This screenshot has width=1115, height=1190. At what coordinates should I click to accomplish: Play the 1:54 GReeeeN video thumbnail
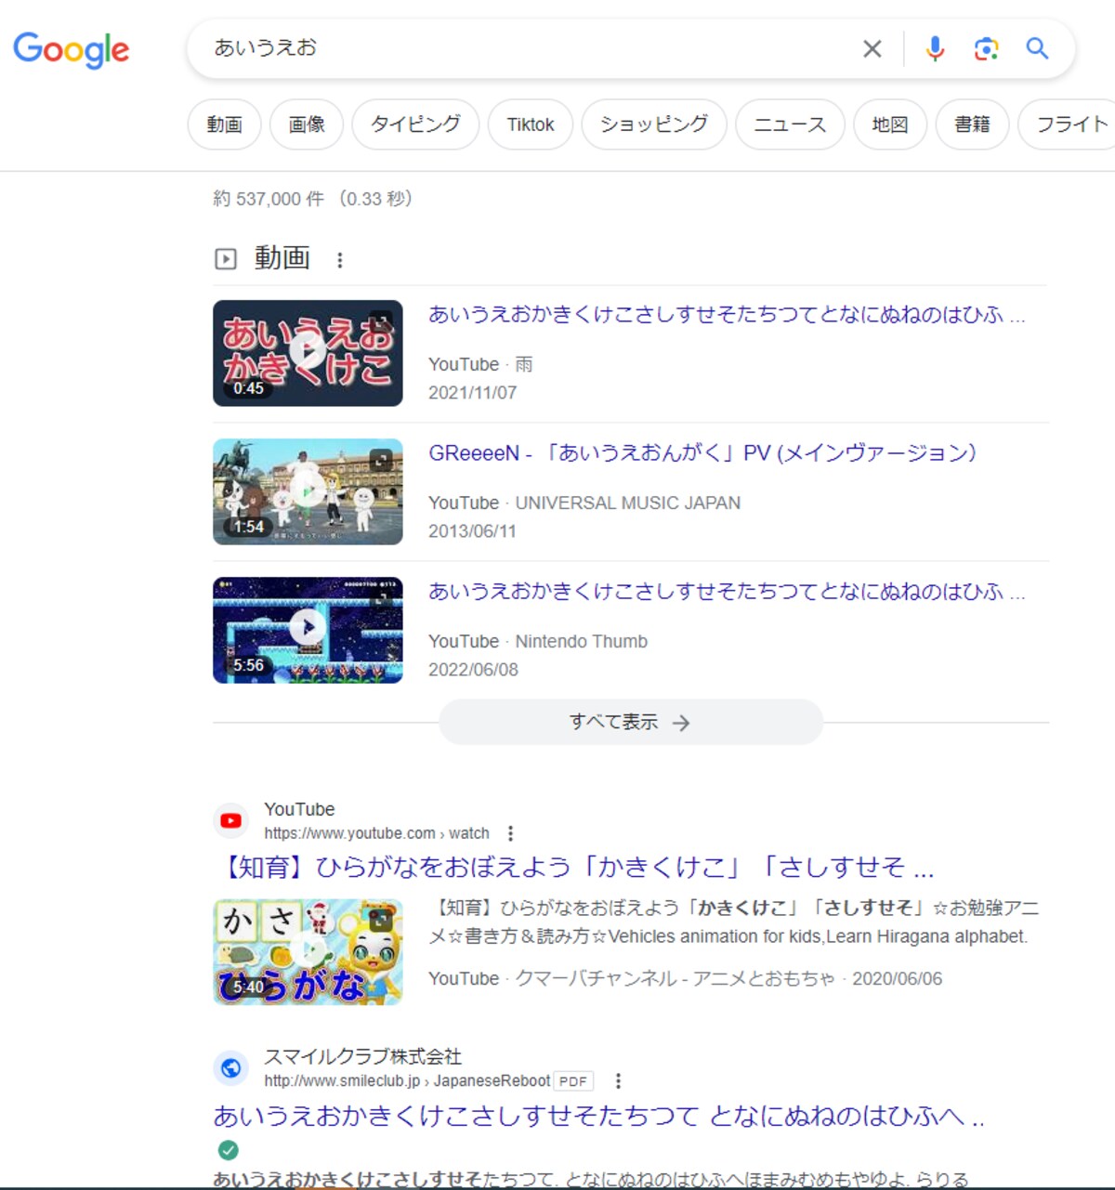[x=308, y=491]
